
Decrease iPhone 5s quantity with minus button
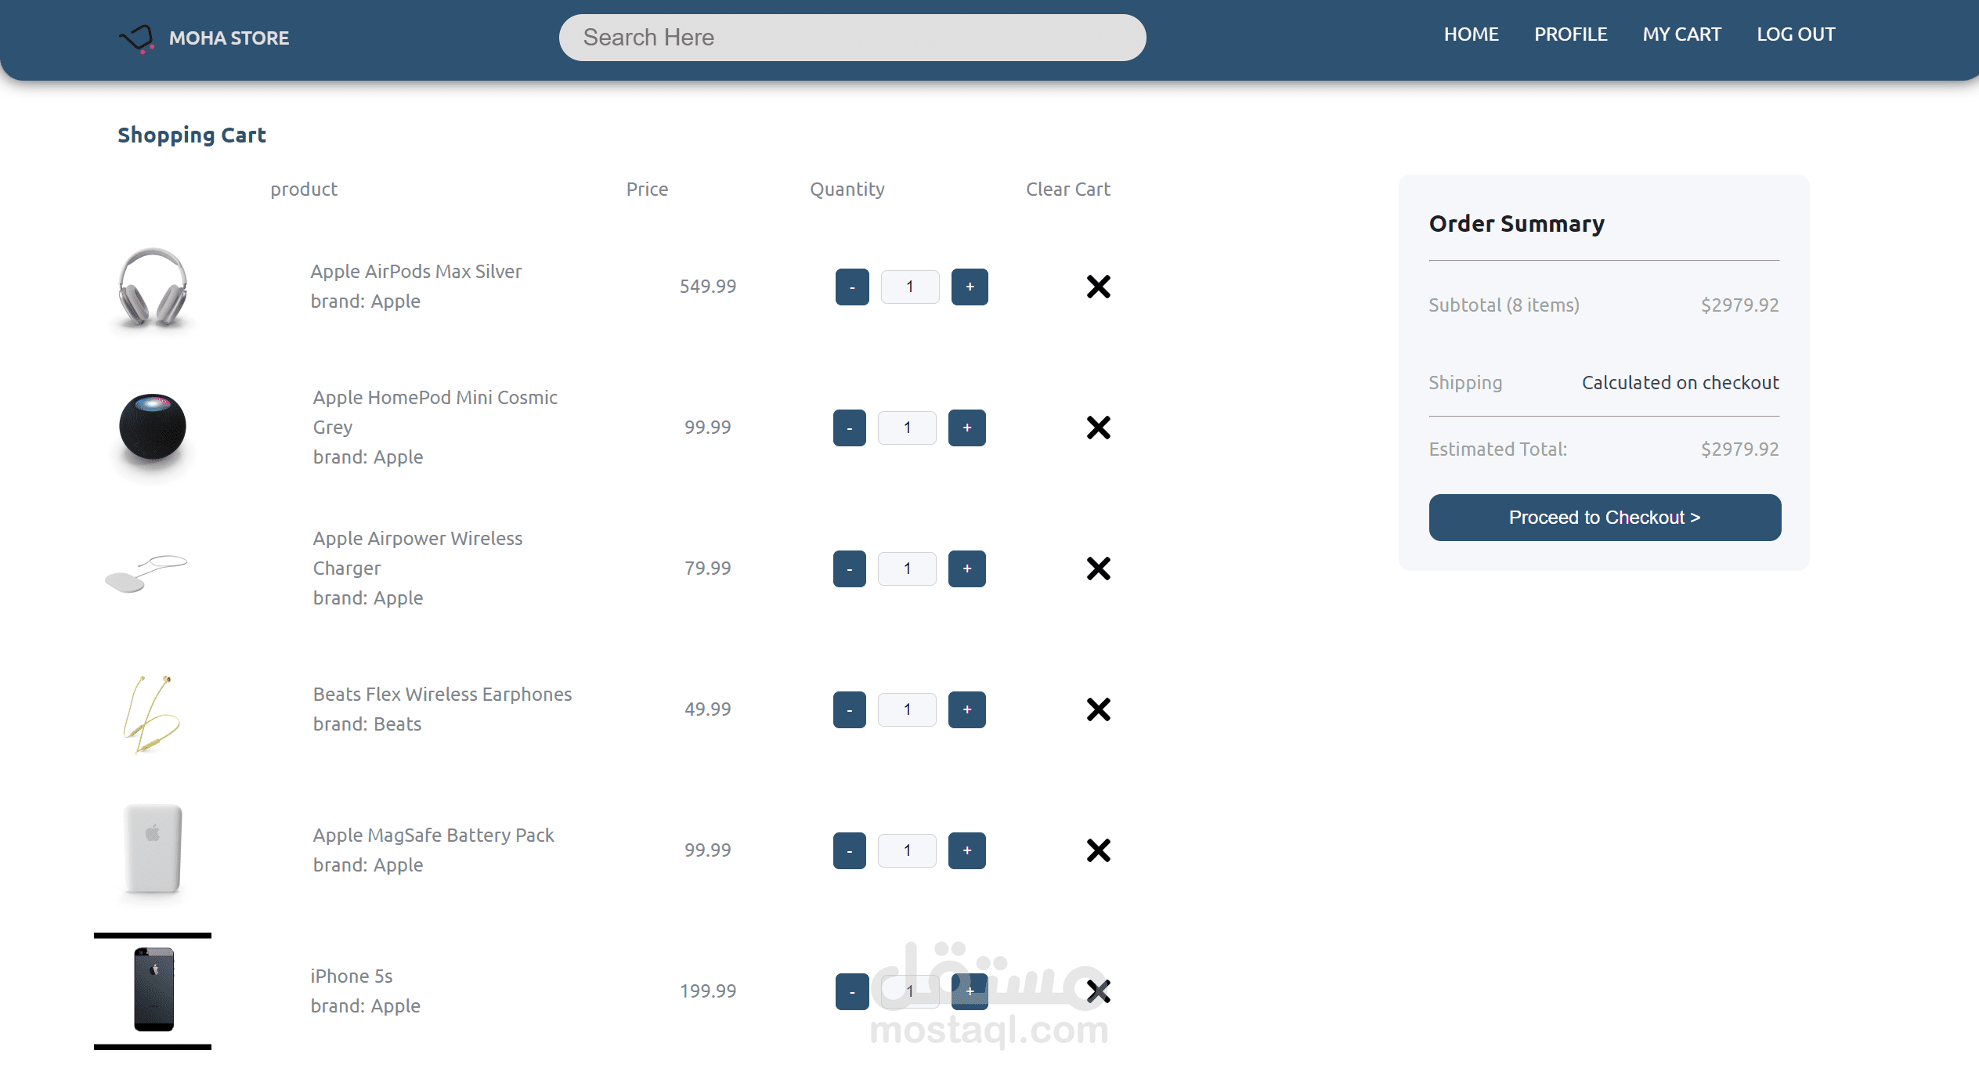[x=852, y=991]
